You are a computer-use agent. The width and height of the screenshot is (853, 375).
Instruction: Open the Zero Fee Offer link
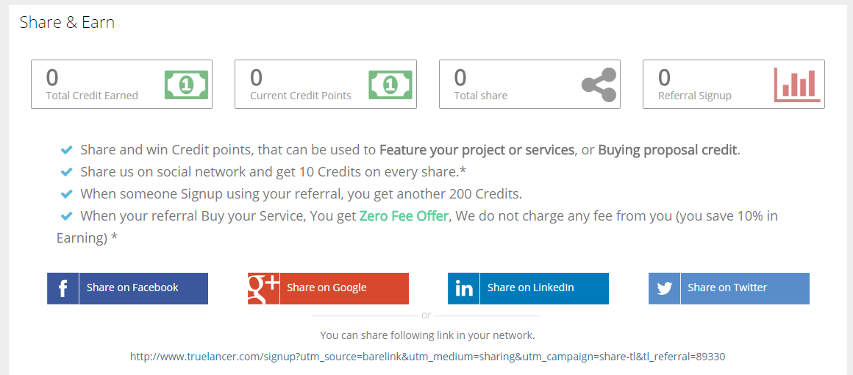(404, 216)
